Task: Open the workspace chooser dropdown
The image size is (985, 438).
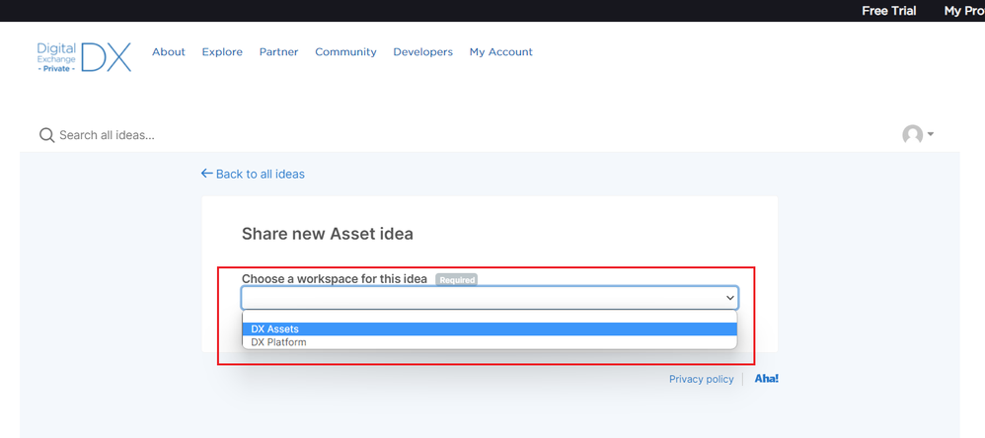Action: click(490, 298)
